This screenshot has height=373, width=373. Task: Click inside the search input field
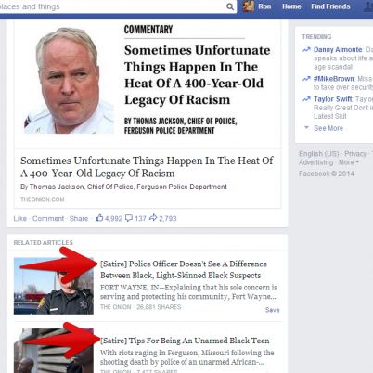pos(113,6)
